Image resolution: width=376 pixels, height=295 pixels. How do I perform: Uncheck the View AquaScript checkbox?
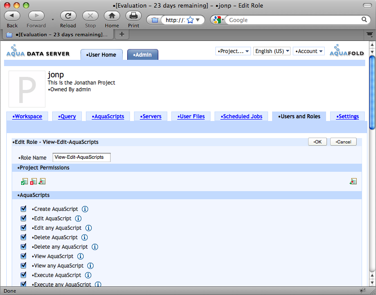pyautogui.click(x=23, y=256)
